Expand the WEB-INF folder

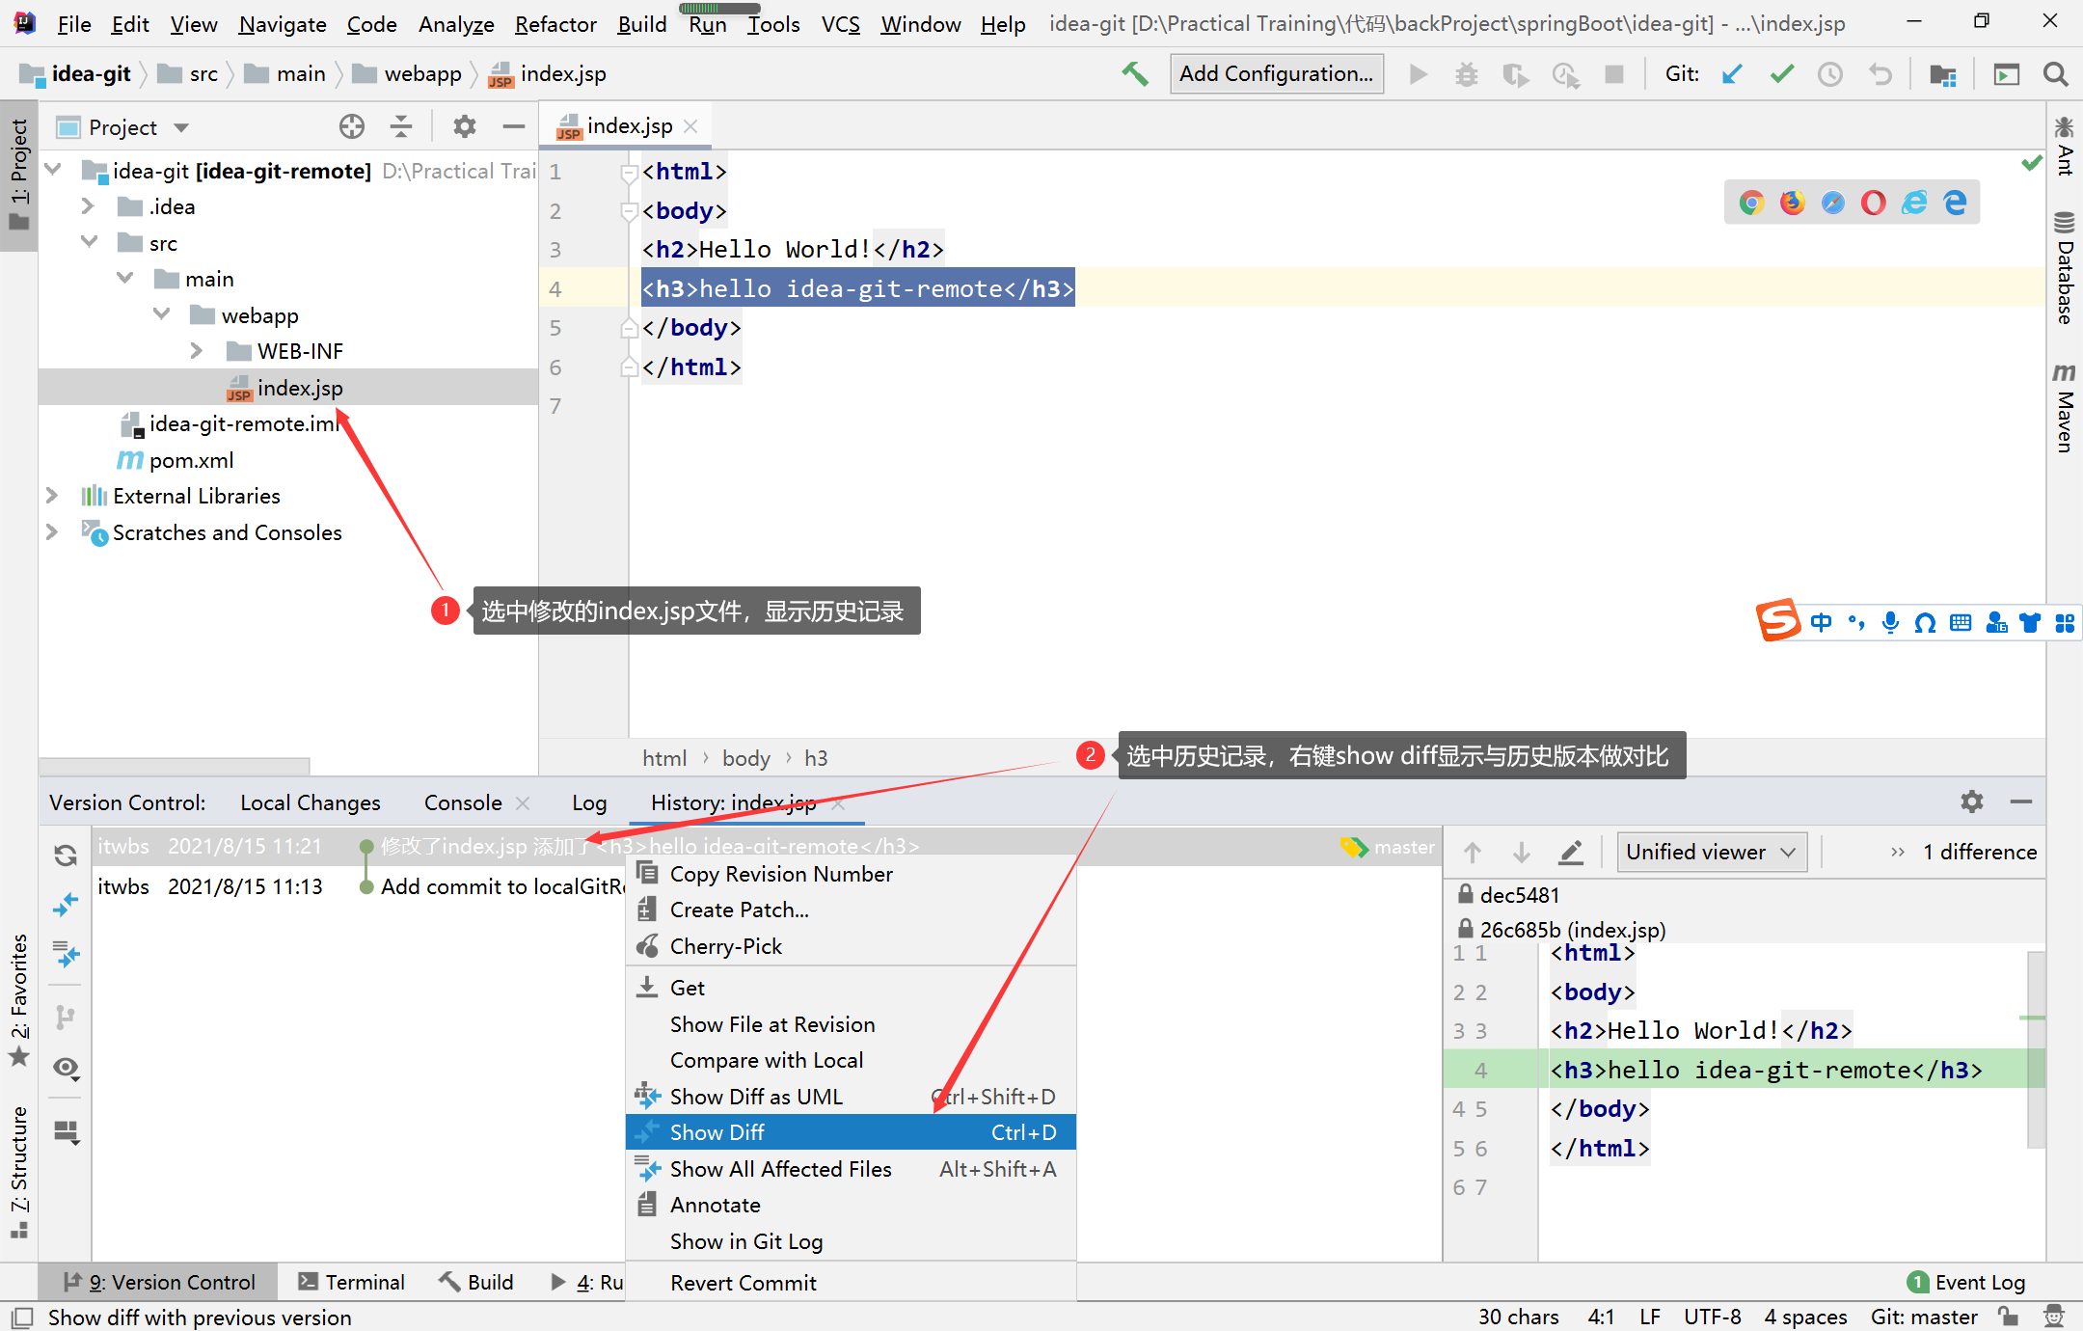click(196, 351)
